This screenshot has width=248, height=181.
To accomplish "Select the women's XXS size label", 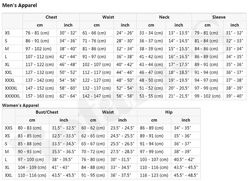I will (9, 128).
